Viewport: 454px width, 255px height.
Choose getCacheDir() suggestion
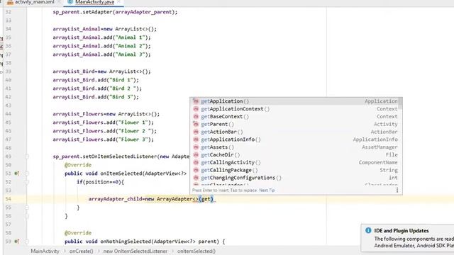(x=295, y=155)
